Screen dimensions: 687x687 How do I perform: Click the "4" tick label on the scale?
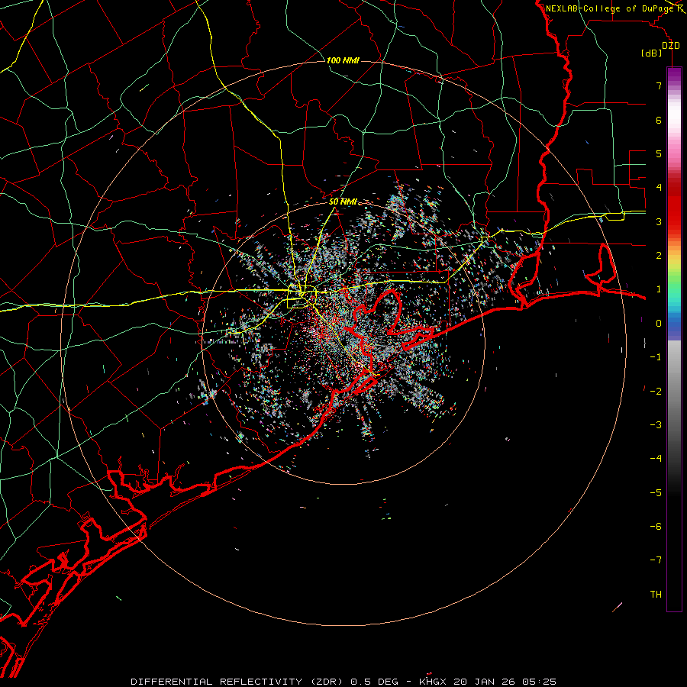659,188
